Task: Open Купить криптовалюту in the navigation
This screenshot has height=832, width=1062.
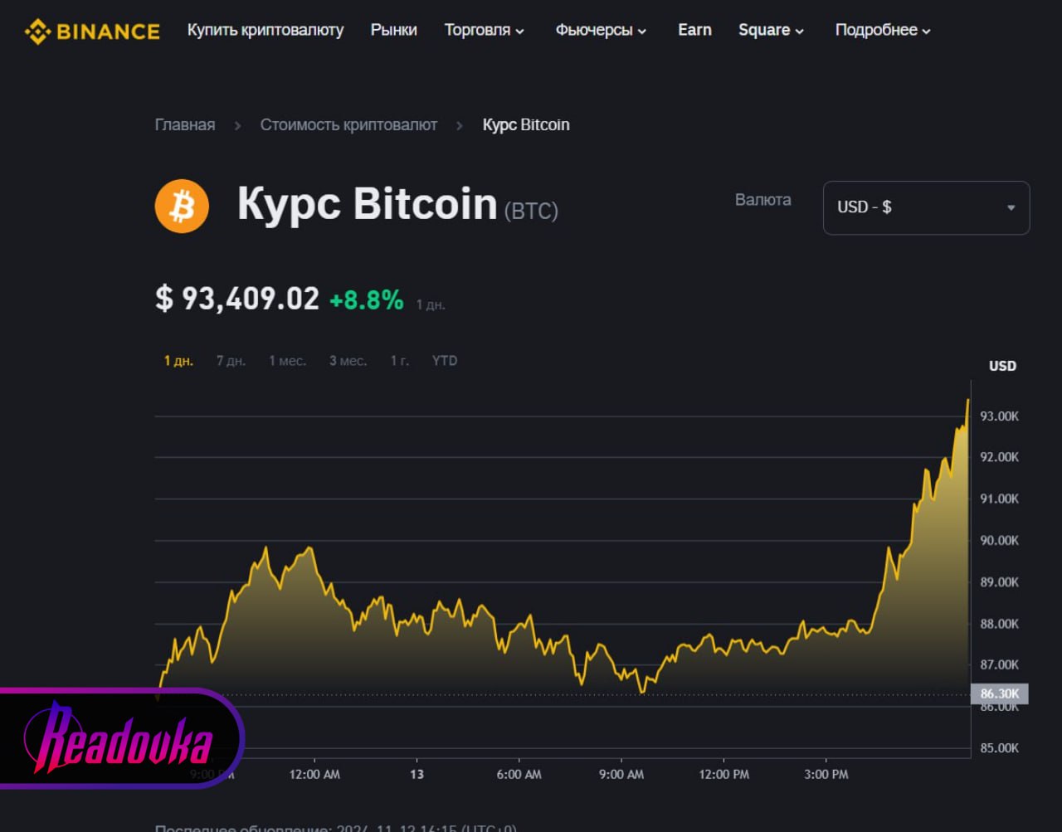Action: 265,31
